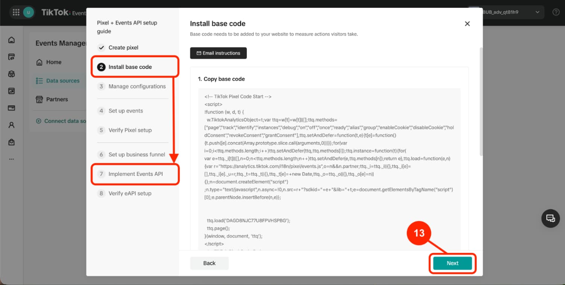565x285 pixels.
Task: Click the "Events Manager" panel heading
Action: click(61, 43)
